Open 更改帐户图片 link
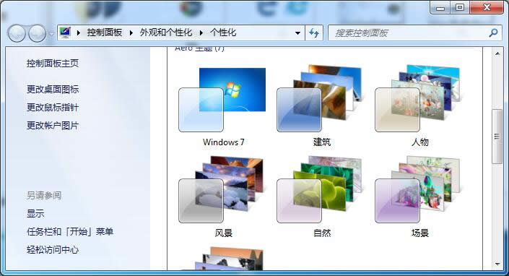 pyautogui.click(x=53, y=125)
